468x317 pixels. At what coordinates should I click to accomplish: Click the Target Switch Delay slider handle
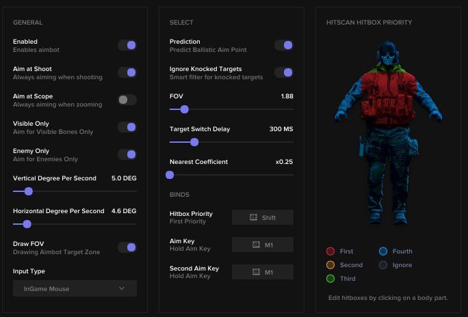(x=194, y=142)
